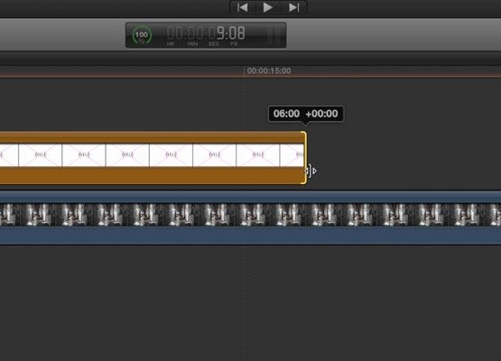Screen dimensions: 501x361
Task: Show audio meters via icon beside timecode
Action: [x=274, y=34]
